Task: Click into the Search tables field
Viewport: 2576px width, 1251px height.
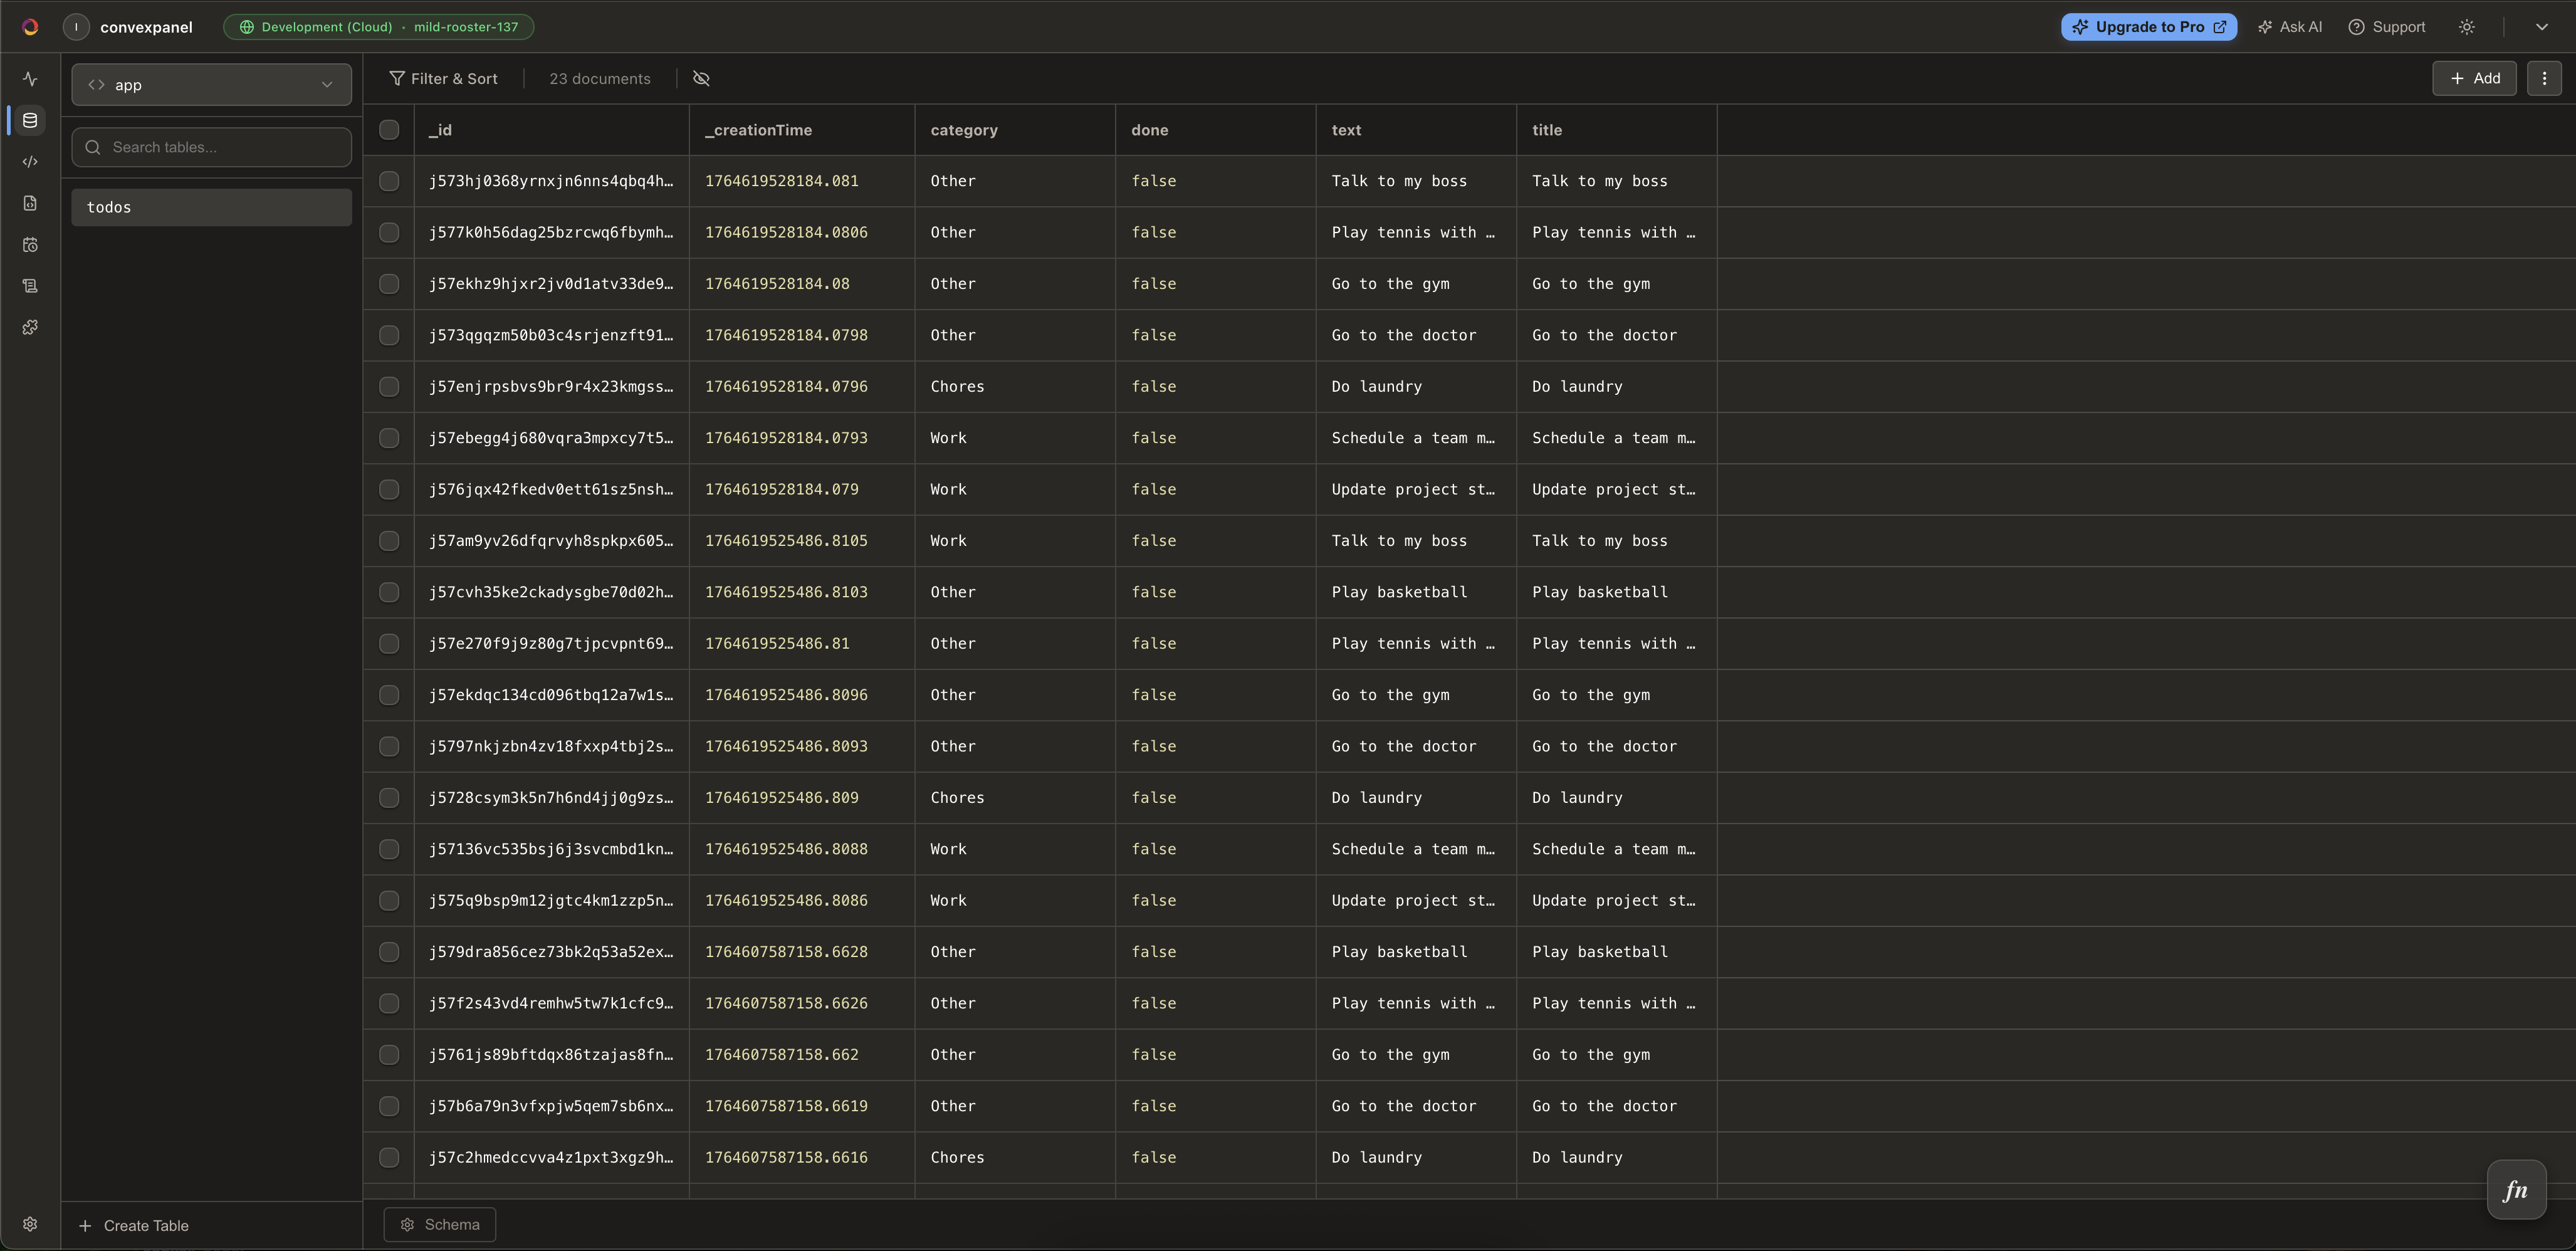Action: click(x=210, y=146)
